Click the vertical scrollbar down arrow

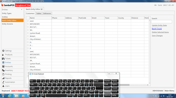click(x=149, y=83)
